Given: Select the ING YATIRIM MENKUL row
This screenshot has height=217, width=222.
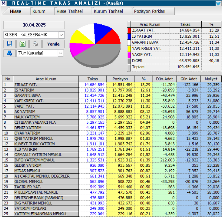Looking at the screenshot, I should [x=112, y=203].
